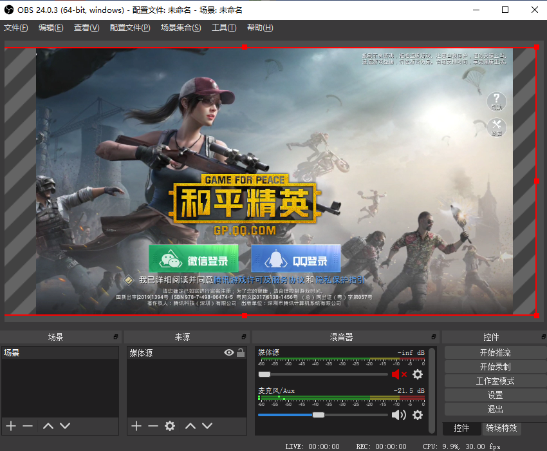
Task: Switch to 转场特效 tab
Action: pos(502,428)
